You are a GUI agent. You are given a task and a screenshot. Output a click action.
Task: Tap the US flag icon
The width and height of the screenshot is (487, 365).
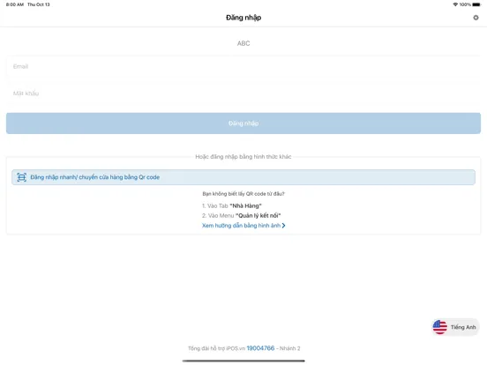click(x=439, y=327)
